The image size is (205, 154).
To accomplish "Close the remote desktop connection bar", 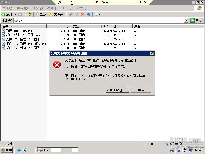I will [145, 2].
